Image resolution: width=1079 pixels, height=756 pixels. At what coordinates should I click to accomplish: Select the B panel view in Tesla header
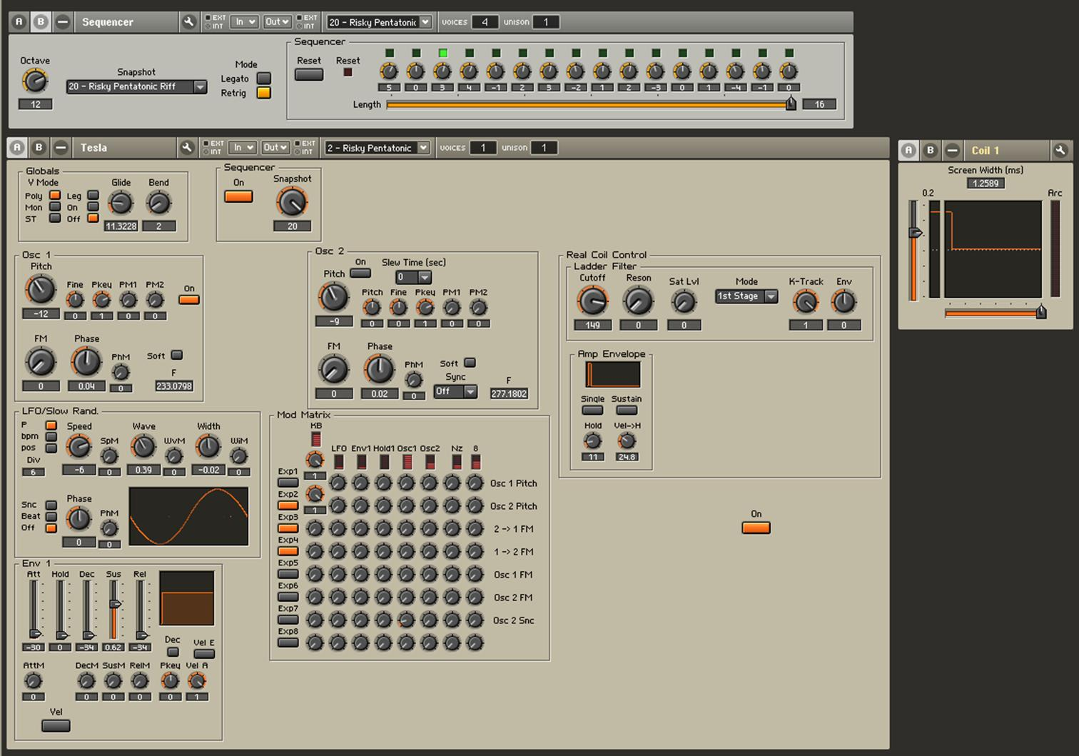pyautogui.click(x=39, y=148)
